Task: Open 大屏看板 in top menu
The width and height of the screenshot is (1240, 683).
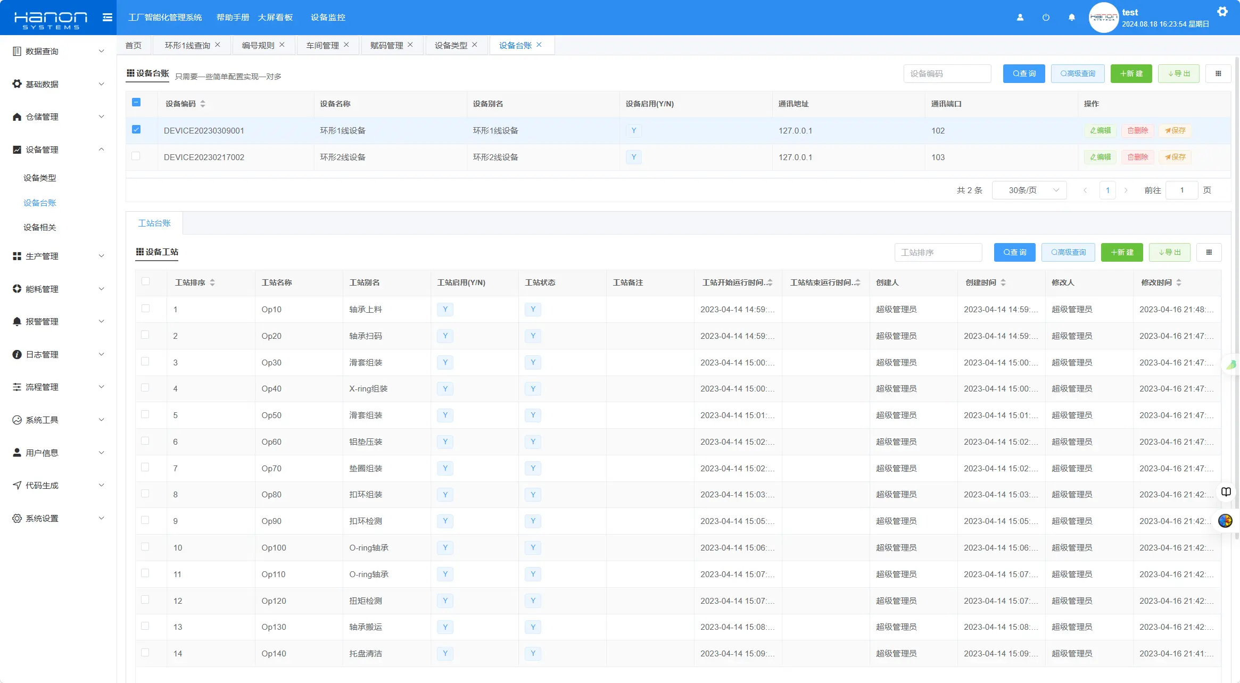Action: pyautogui.click(x=275, y=18)
